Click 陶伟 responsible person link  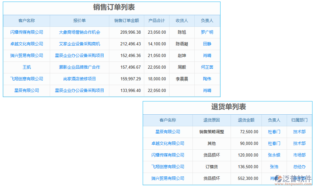(x=207, y=79)
